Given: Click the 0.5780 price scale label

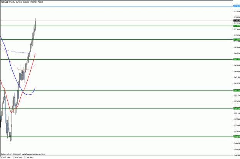Looking at the screenshot, I should [237, 101].
